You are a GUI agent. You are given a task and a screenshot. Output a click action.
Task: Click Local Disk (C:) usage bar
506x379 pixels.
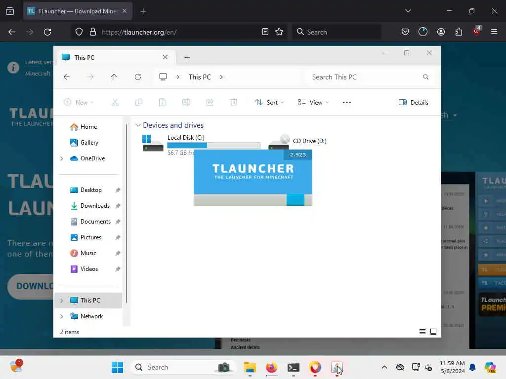point(213,146)
